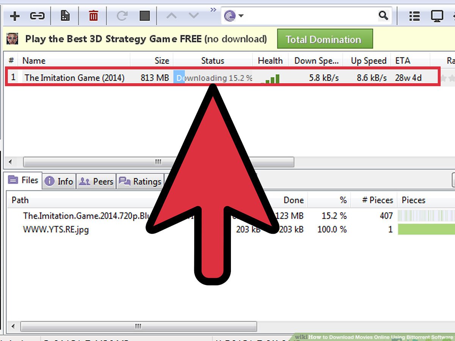Sort torrents by the Health column header

pos(270,61)
